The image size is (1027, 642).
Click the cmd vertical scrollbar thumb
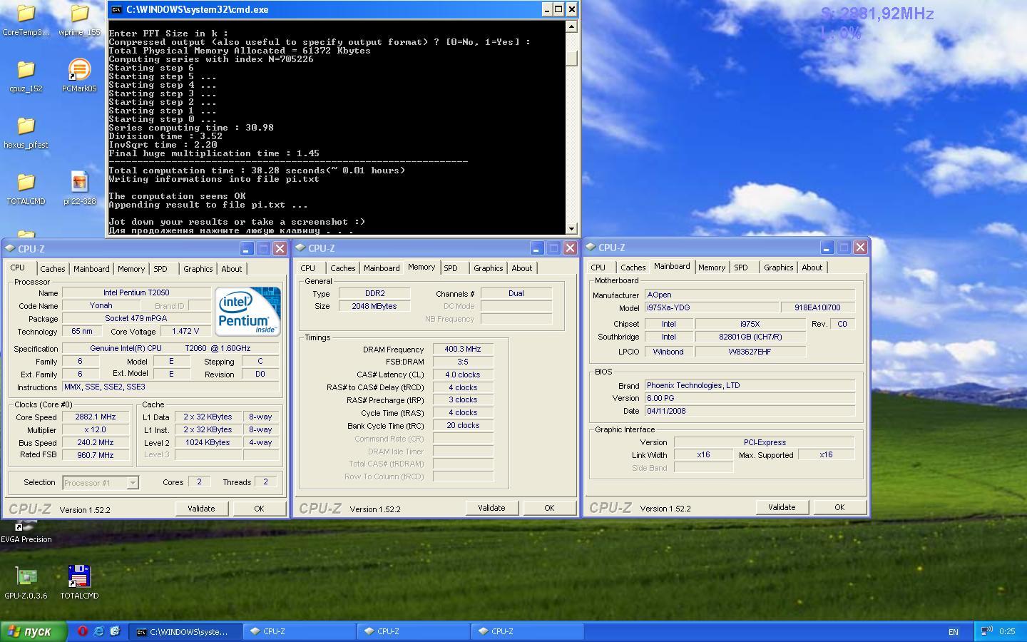point(571,58)
